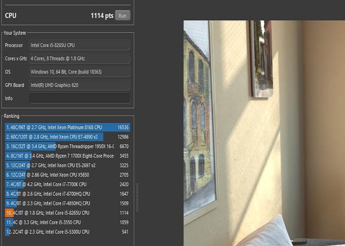Select the Core i7-7700K ranking row
Image resolution: width=345 pixels, height=246 pixels.
pos(67,184)
